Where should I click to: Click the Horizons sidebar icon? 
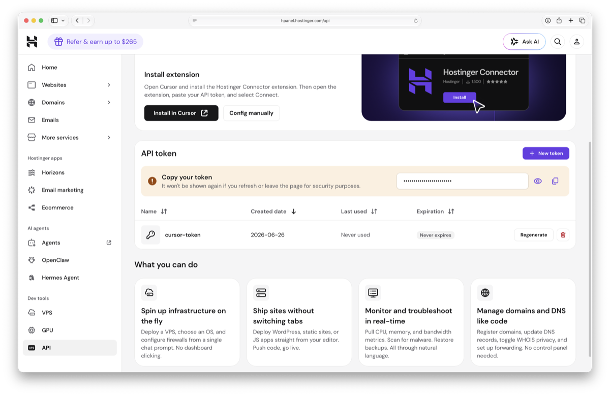pos(32,172)
